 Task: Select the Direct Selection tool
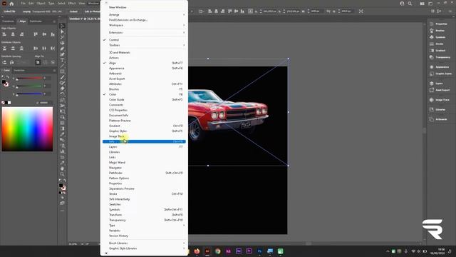pos(62,31)
